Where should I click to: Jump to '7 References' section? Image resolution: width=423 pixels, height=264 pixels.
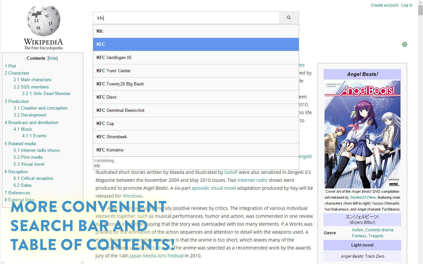(x=17, y=193)
